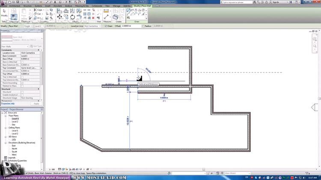This screenshot has height=180, width=321.
Task: Click the Measure tool icon
Action: (x=106, y=15)
